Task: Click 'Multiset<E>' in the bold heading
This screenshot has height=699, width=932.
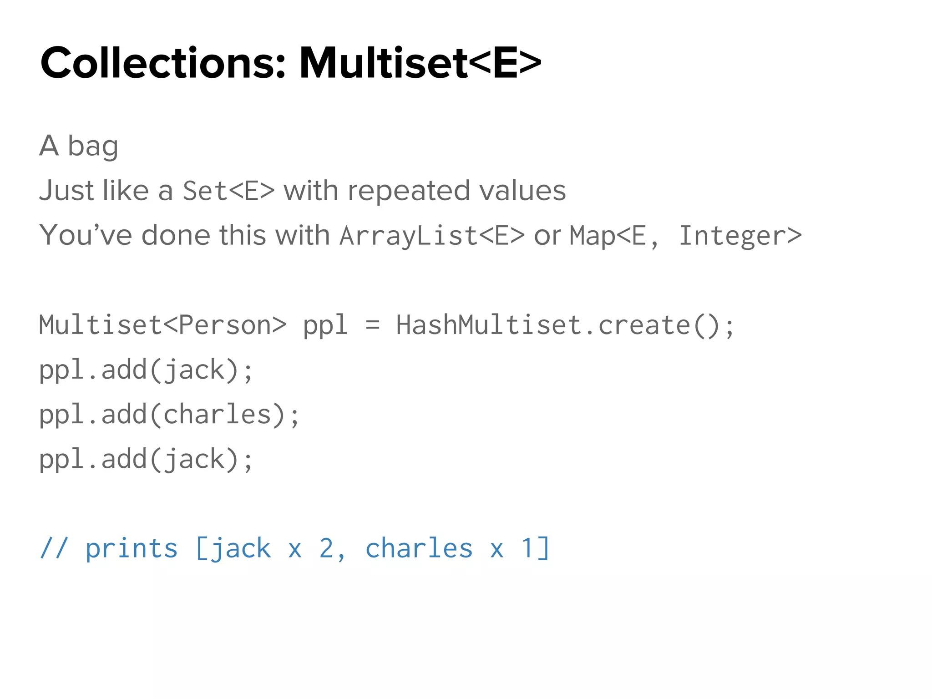Action: click(420, 63)
